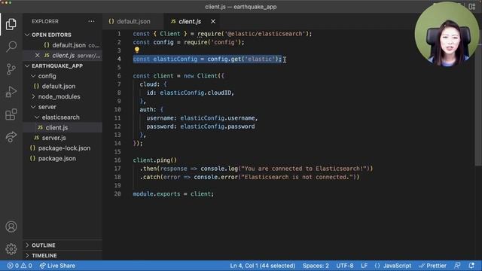Image resolution: width=482 pixels, height=271 pixels.
Task: Click line number 20 in gutter
Action: (x=117, y=194)
